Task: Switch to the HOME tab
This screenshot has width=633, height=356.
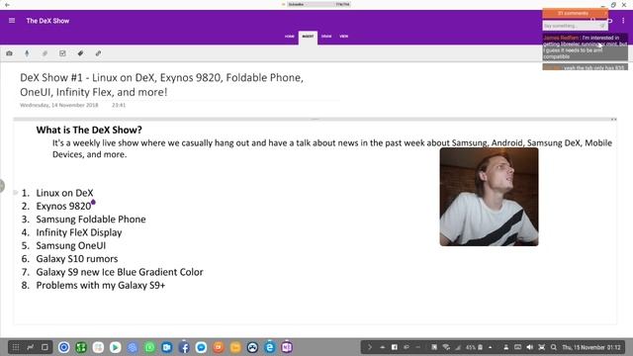Action: click(290, 37)
